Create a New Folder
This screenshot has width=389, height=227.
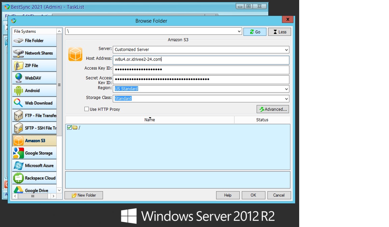84,195
